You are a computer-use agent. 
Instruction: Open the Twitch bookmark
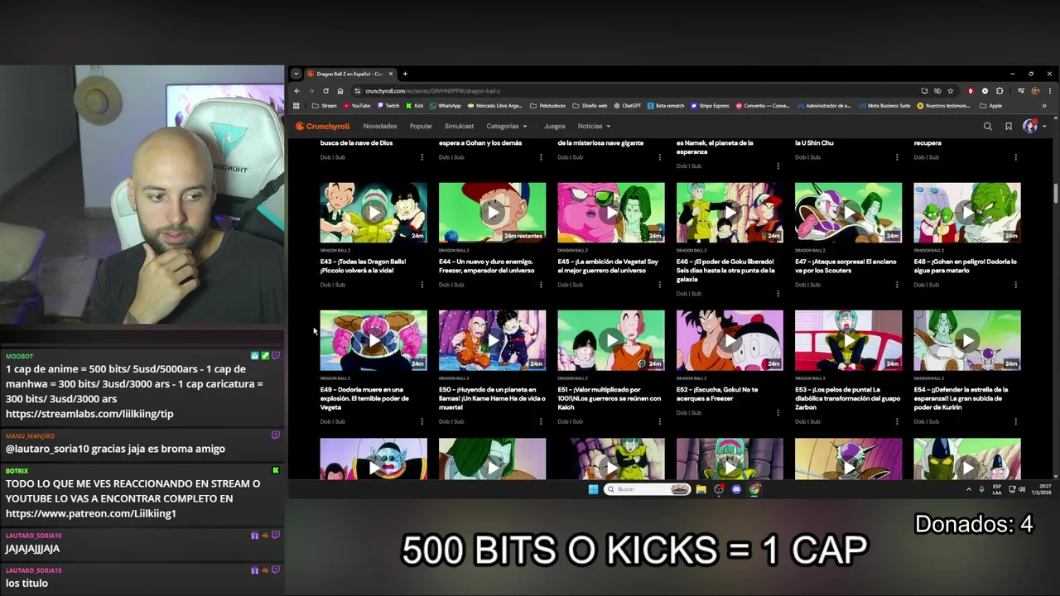pyautogui.click(x=388, y=106)
